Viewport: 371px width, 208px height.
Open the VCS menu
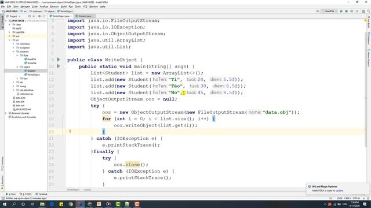(x=85, y=6)
